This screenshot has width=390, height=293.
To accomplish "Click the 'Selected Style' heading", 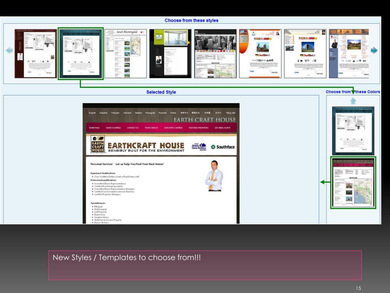I will (161, 92).
